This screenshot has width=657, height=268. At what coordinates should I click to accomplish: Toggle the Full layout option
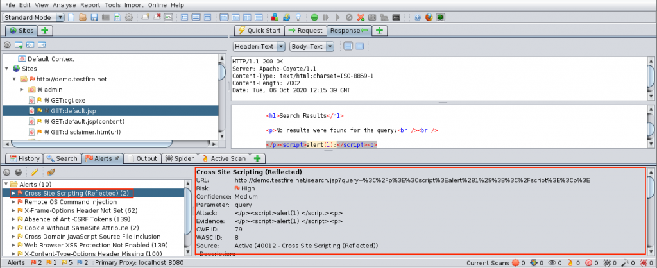[207, 17]
